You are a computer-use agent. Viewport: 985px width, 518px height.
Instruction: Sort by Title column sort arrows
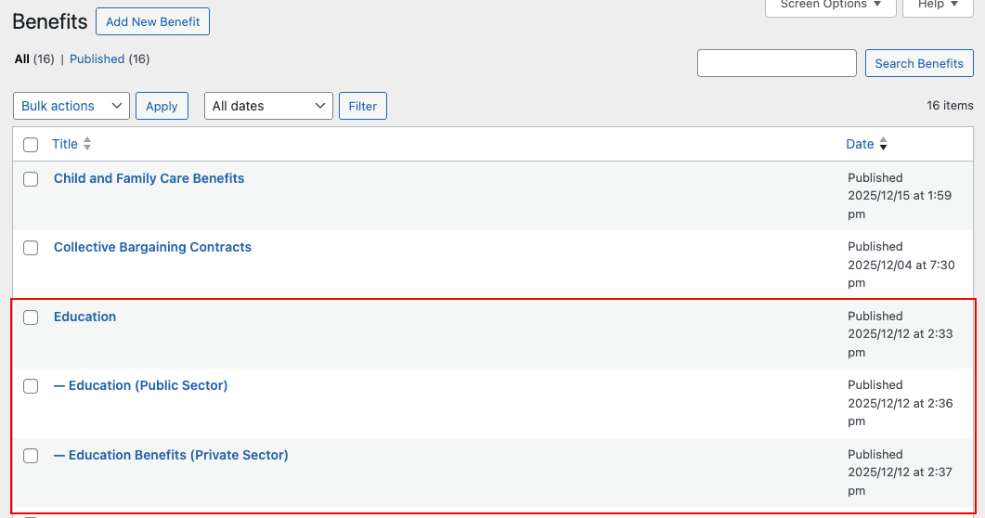pos(87,144)
